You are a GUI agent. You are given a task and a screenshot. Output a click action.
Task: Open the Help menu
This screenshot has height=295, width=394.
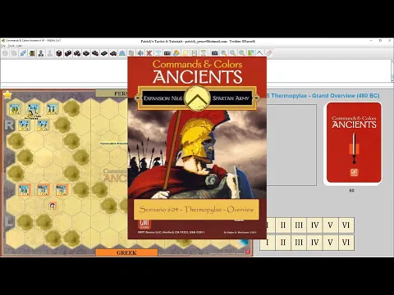(19, 46)
